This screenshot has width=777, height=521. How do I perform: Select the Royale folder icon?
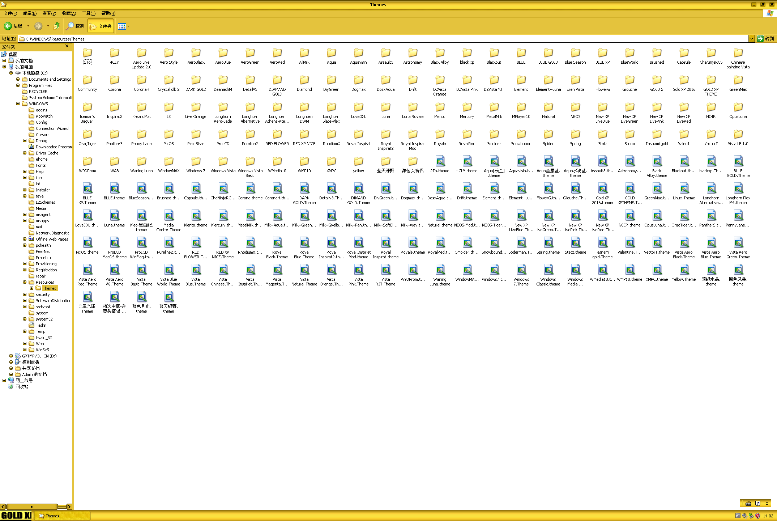(x=440, y=135)
